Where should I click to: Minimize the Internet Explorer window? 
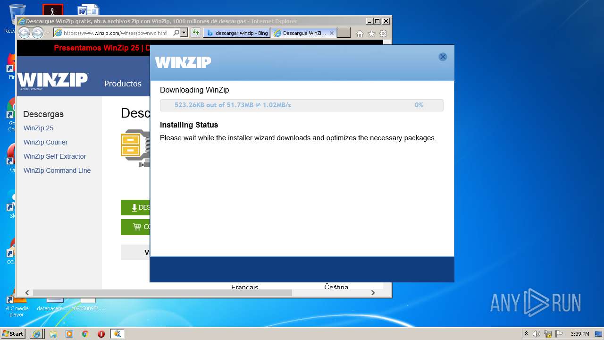(x=369, y=21)
